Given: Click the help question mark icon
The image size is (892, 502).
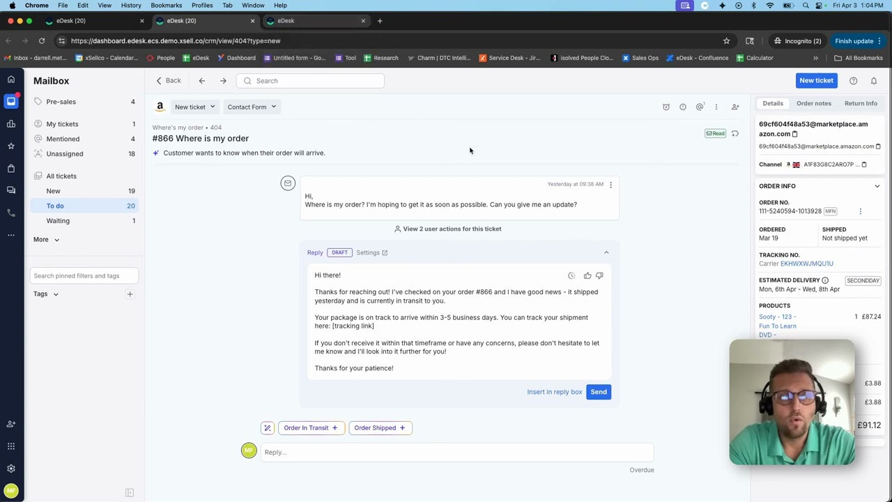Looking at the screenshot, I should pyautogui.click(x=853, y=81).
